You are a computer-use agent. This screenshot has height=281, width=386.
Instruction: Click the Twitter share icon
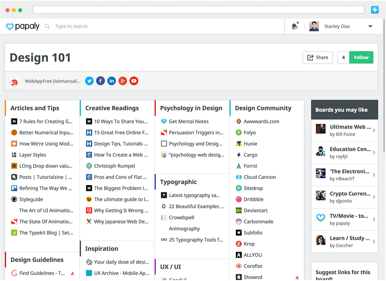pyautogui.click(x=89, y=81)
